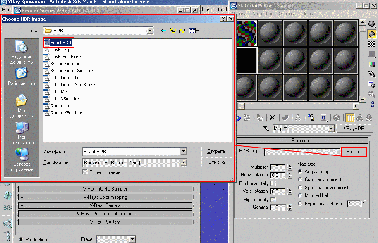Viewport: 378px width, 243px height.
Task: Open the Map #1 name dropdown
Action: coord(331,129)
